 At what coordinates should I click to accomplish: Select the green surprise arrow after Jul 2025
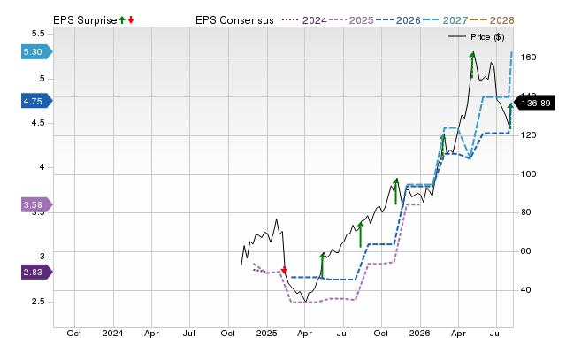(x=360, y=234)
